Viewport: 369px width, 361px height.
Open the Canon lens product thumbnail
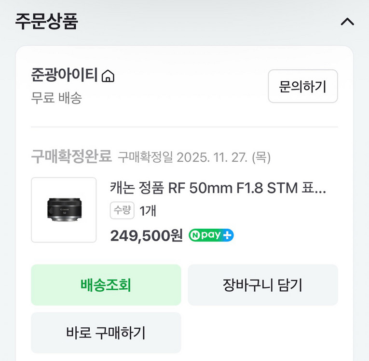coord(64,210)
